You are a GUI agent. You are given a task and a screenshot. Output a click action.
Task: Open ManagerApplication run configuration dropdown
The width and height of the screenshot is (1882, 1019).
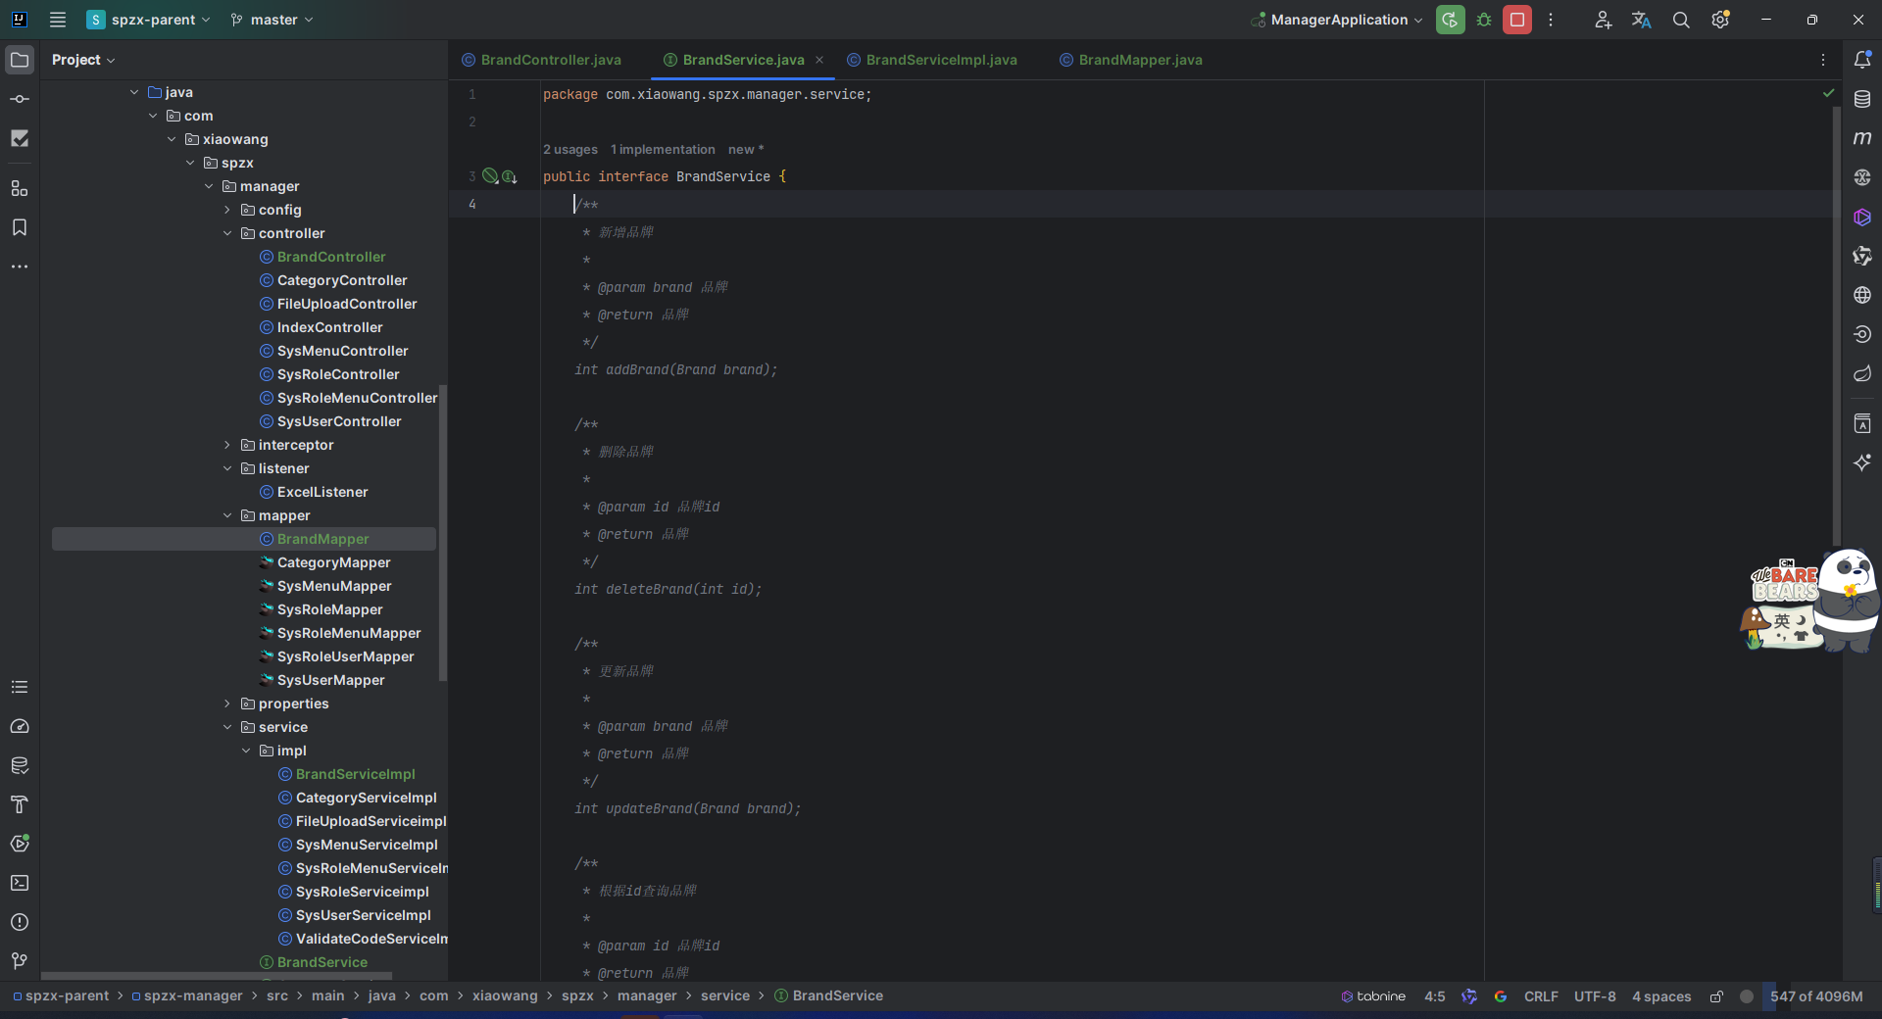coord(1337,20)
